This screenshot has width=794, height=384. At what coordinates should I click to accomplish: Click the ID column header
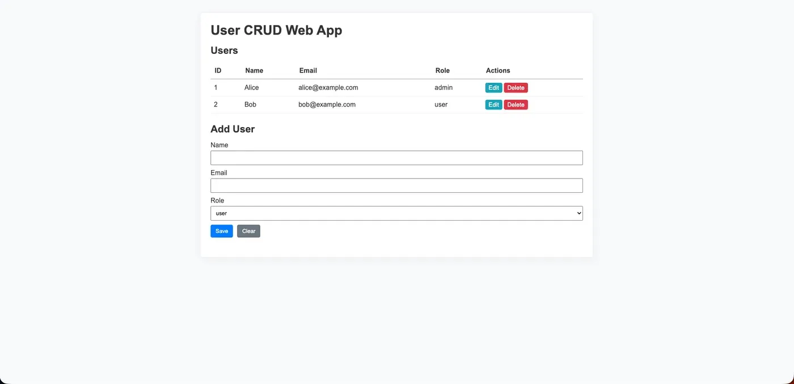click(x=218, y=70)
